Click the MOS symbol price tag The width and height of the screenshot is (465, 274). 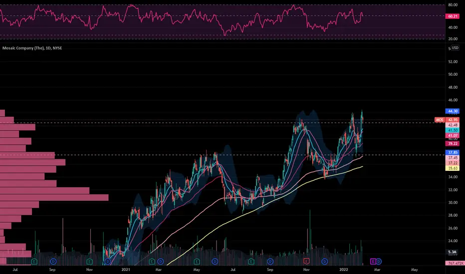pyautogui.click(x=440, y=120)
